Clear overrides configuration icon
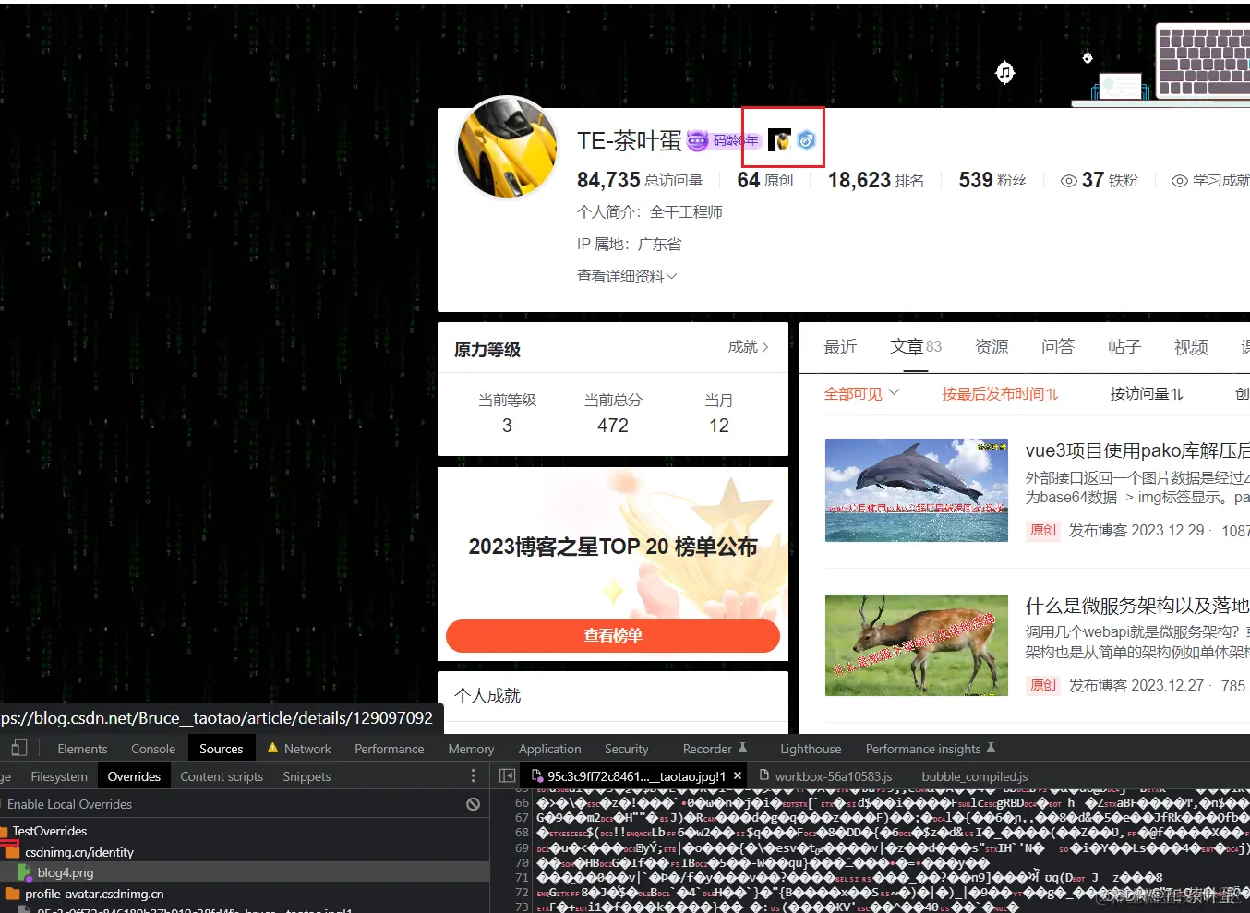Viewport: 1250px width, 913px height. pos(473,804)
